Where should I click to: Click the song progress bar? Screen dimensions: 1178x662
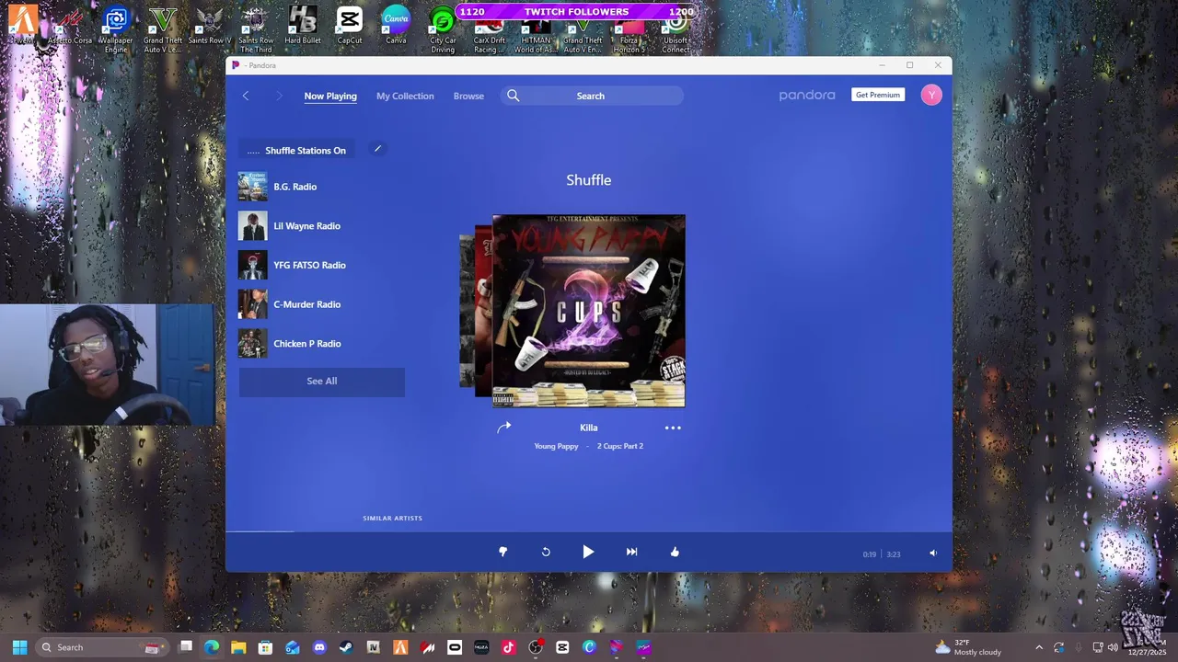click(x=589, y=531)
